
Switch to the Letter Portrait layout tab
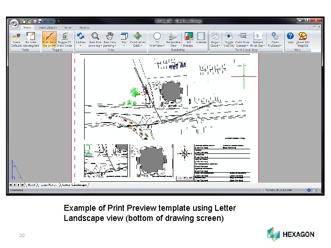pyautogui.click(x=49, y=185)
